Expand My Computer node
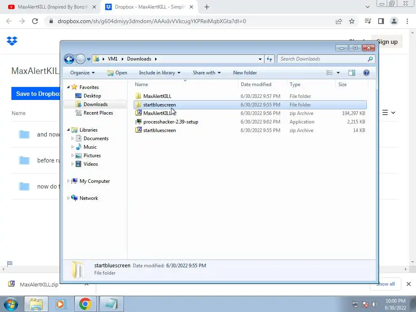This screenshot has height=312, width=416. click(68, 181)
